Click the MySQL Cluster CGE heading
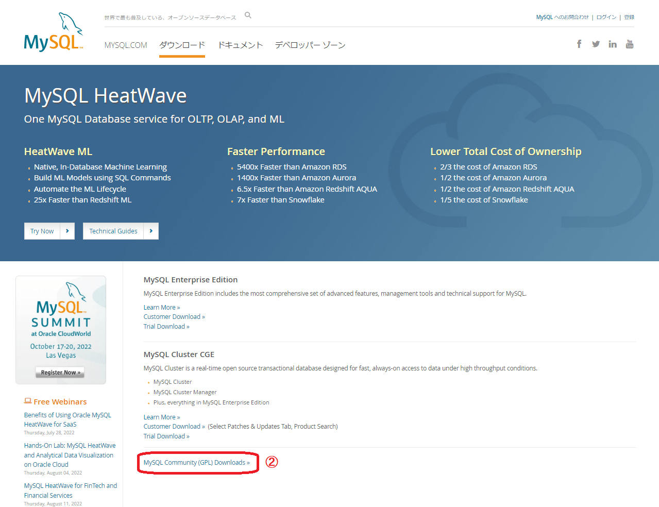Viewport: 659px width, 507px height. 179,354
